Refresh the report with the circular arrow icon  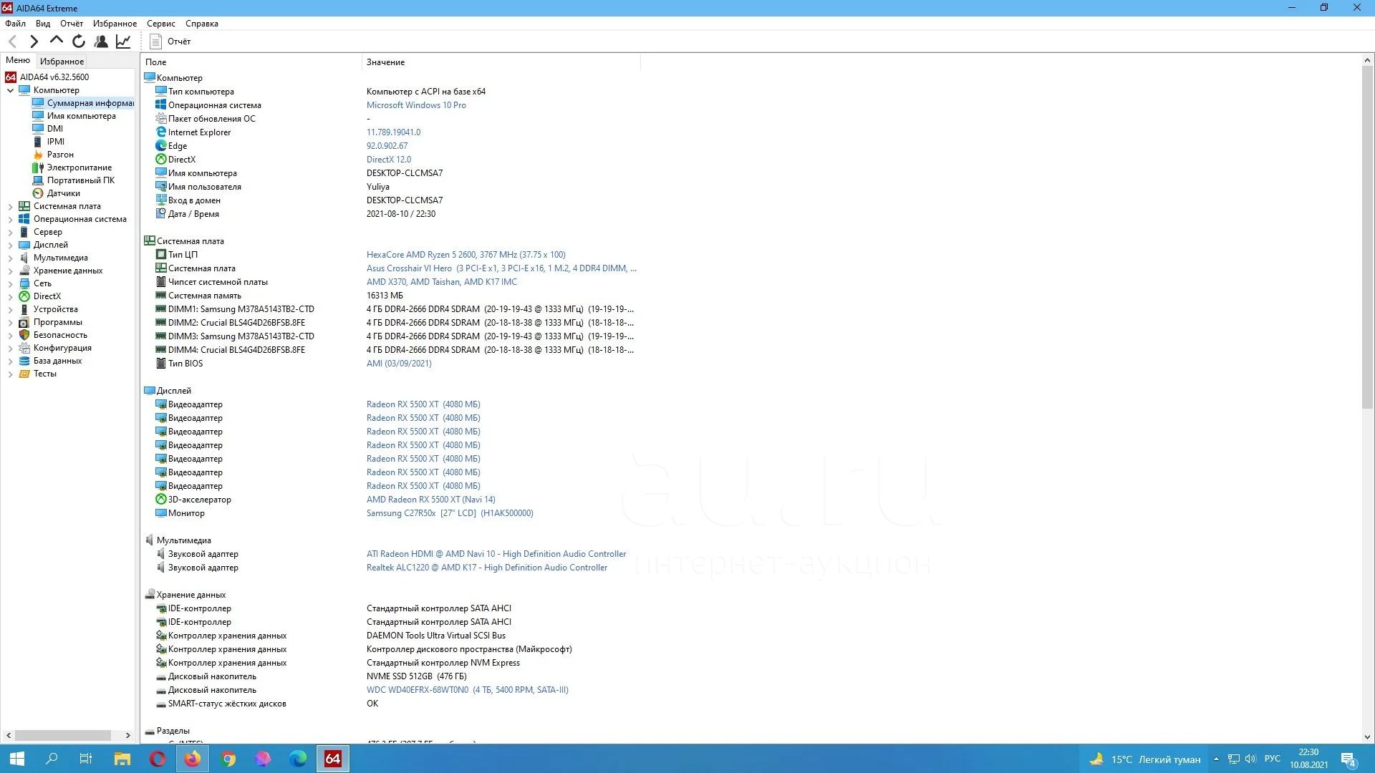coord(79,42)
